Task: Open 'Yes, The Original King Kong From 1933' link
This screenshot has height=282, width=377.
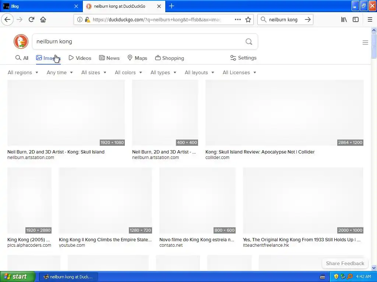Action: pyautogui.click(x=302, y=239)
